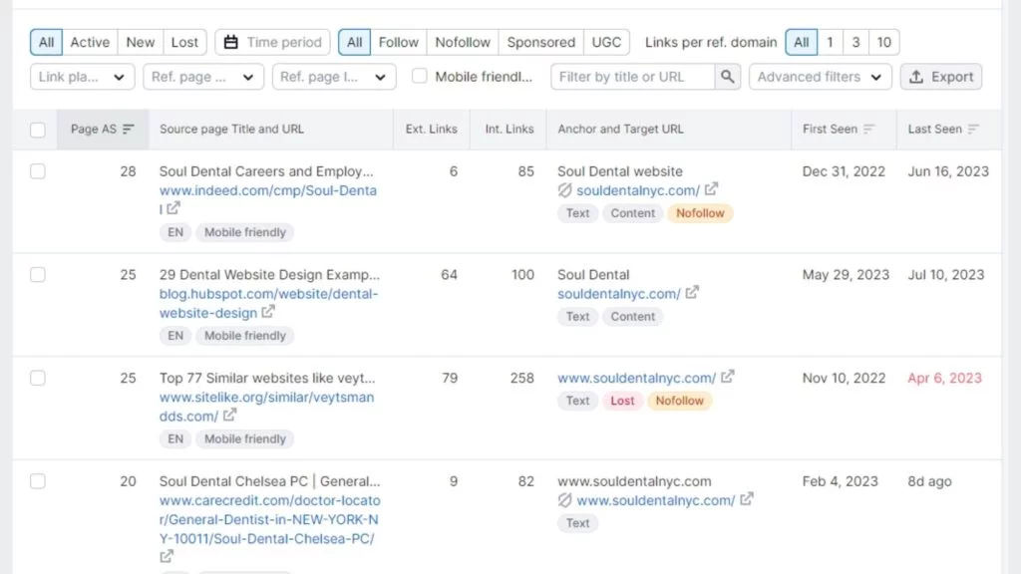Open www.indeed.com/cmp/Soul-Dental link
This screenshot has width=1021, height=574.
[x=267, y=199]
